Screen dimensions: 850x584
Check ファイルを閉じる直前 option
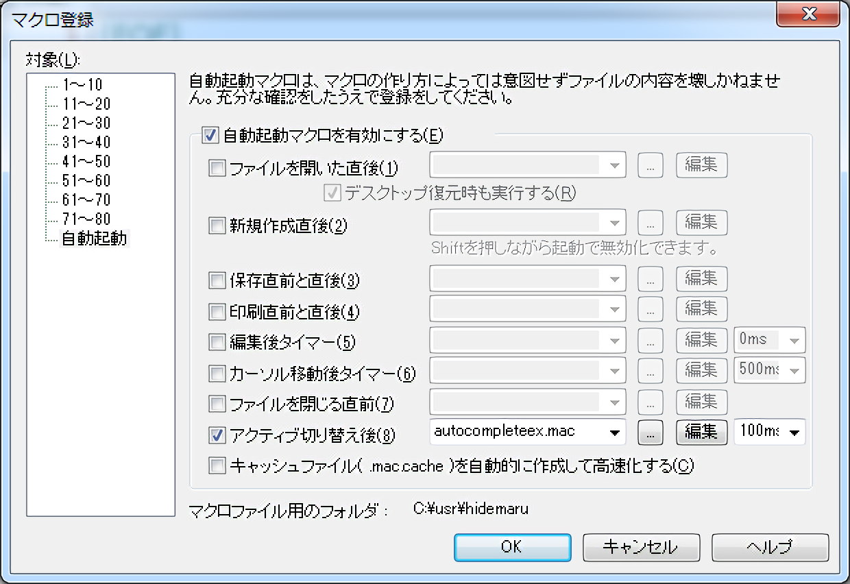click(x=217, y=404)
